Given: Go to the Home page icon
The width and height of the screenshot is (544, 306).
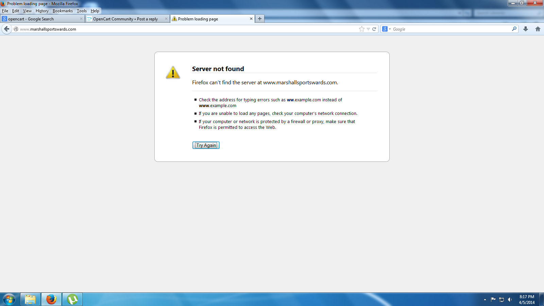Looking at the screenshot, I should pyautogui.click(x=538, y=29).
